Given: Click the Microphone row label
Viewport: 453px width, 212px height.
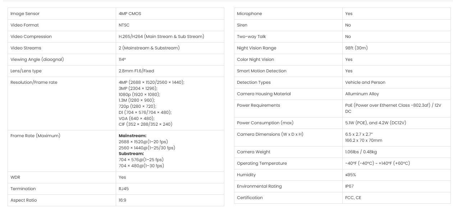Looking at the screenshot, I should pos(250,14).
